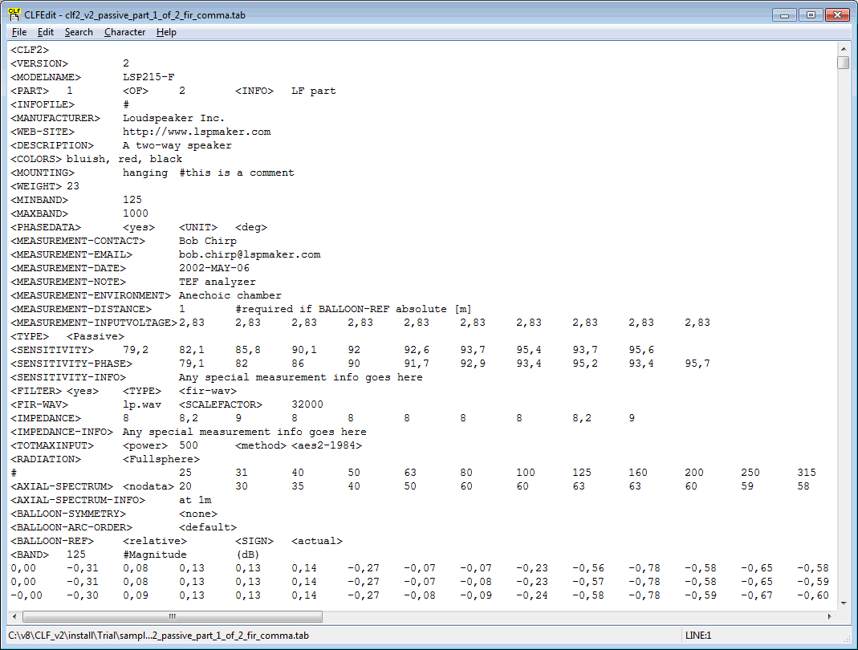Open the Character menu
The width and height of the screenshot is (858, 650).
[x=124, y=32]
